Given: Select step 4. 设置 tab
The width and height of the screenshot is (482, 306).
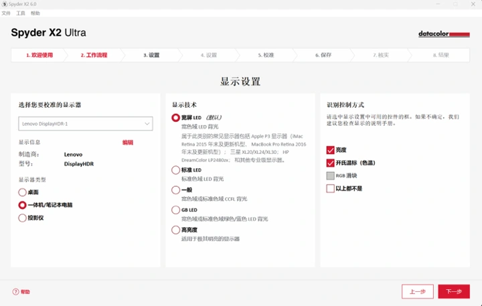Looking at the screenshot, I should click(x=209, y=55).
